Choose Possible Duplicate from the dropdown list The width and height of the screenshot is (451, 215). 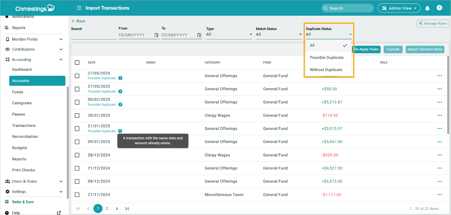pos(326,57)
